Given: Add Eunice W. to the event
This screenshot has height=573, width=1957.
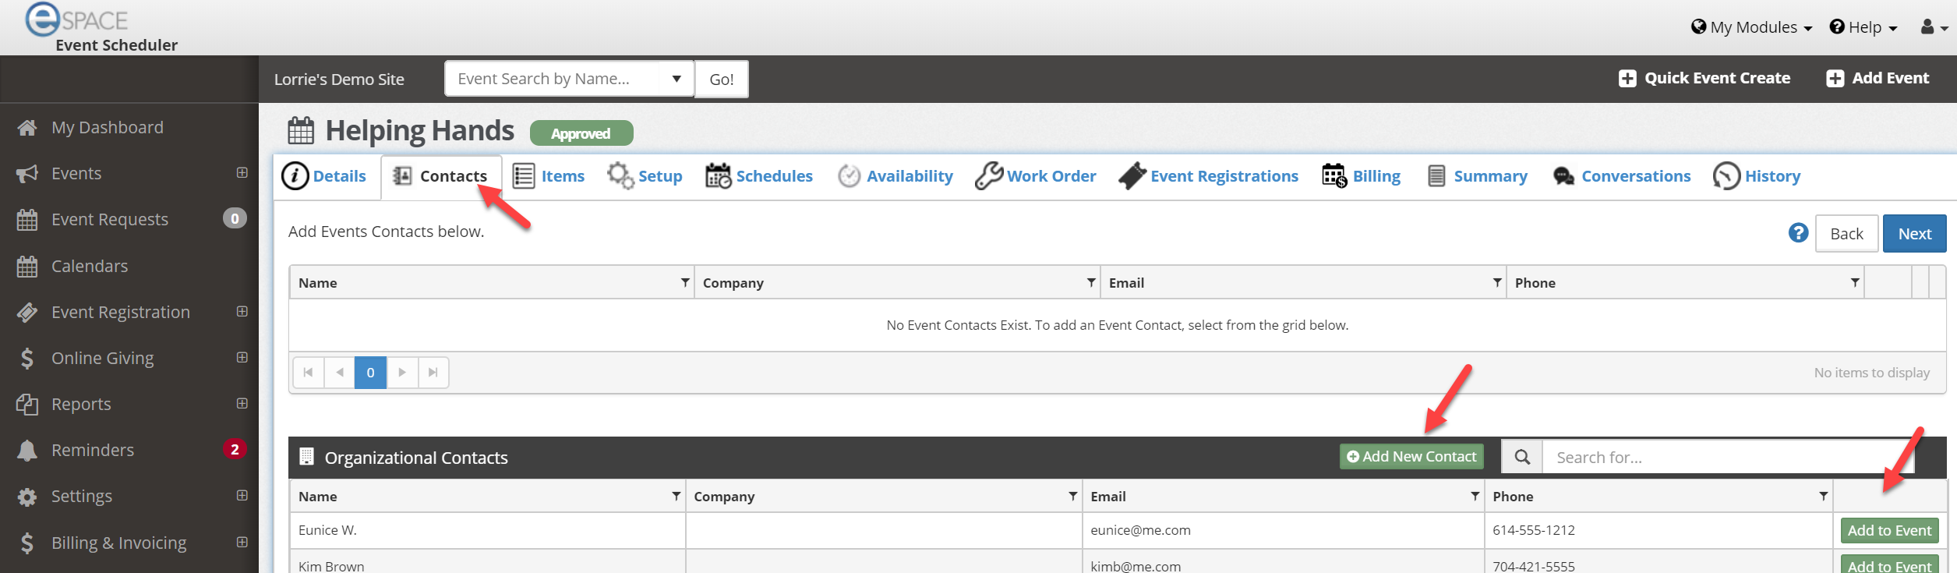Looking at the screenshot, I should 1889,531.
